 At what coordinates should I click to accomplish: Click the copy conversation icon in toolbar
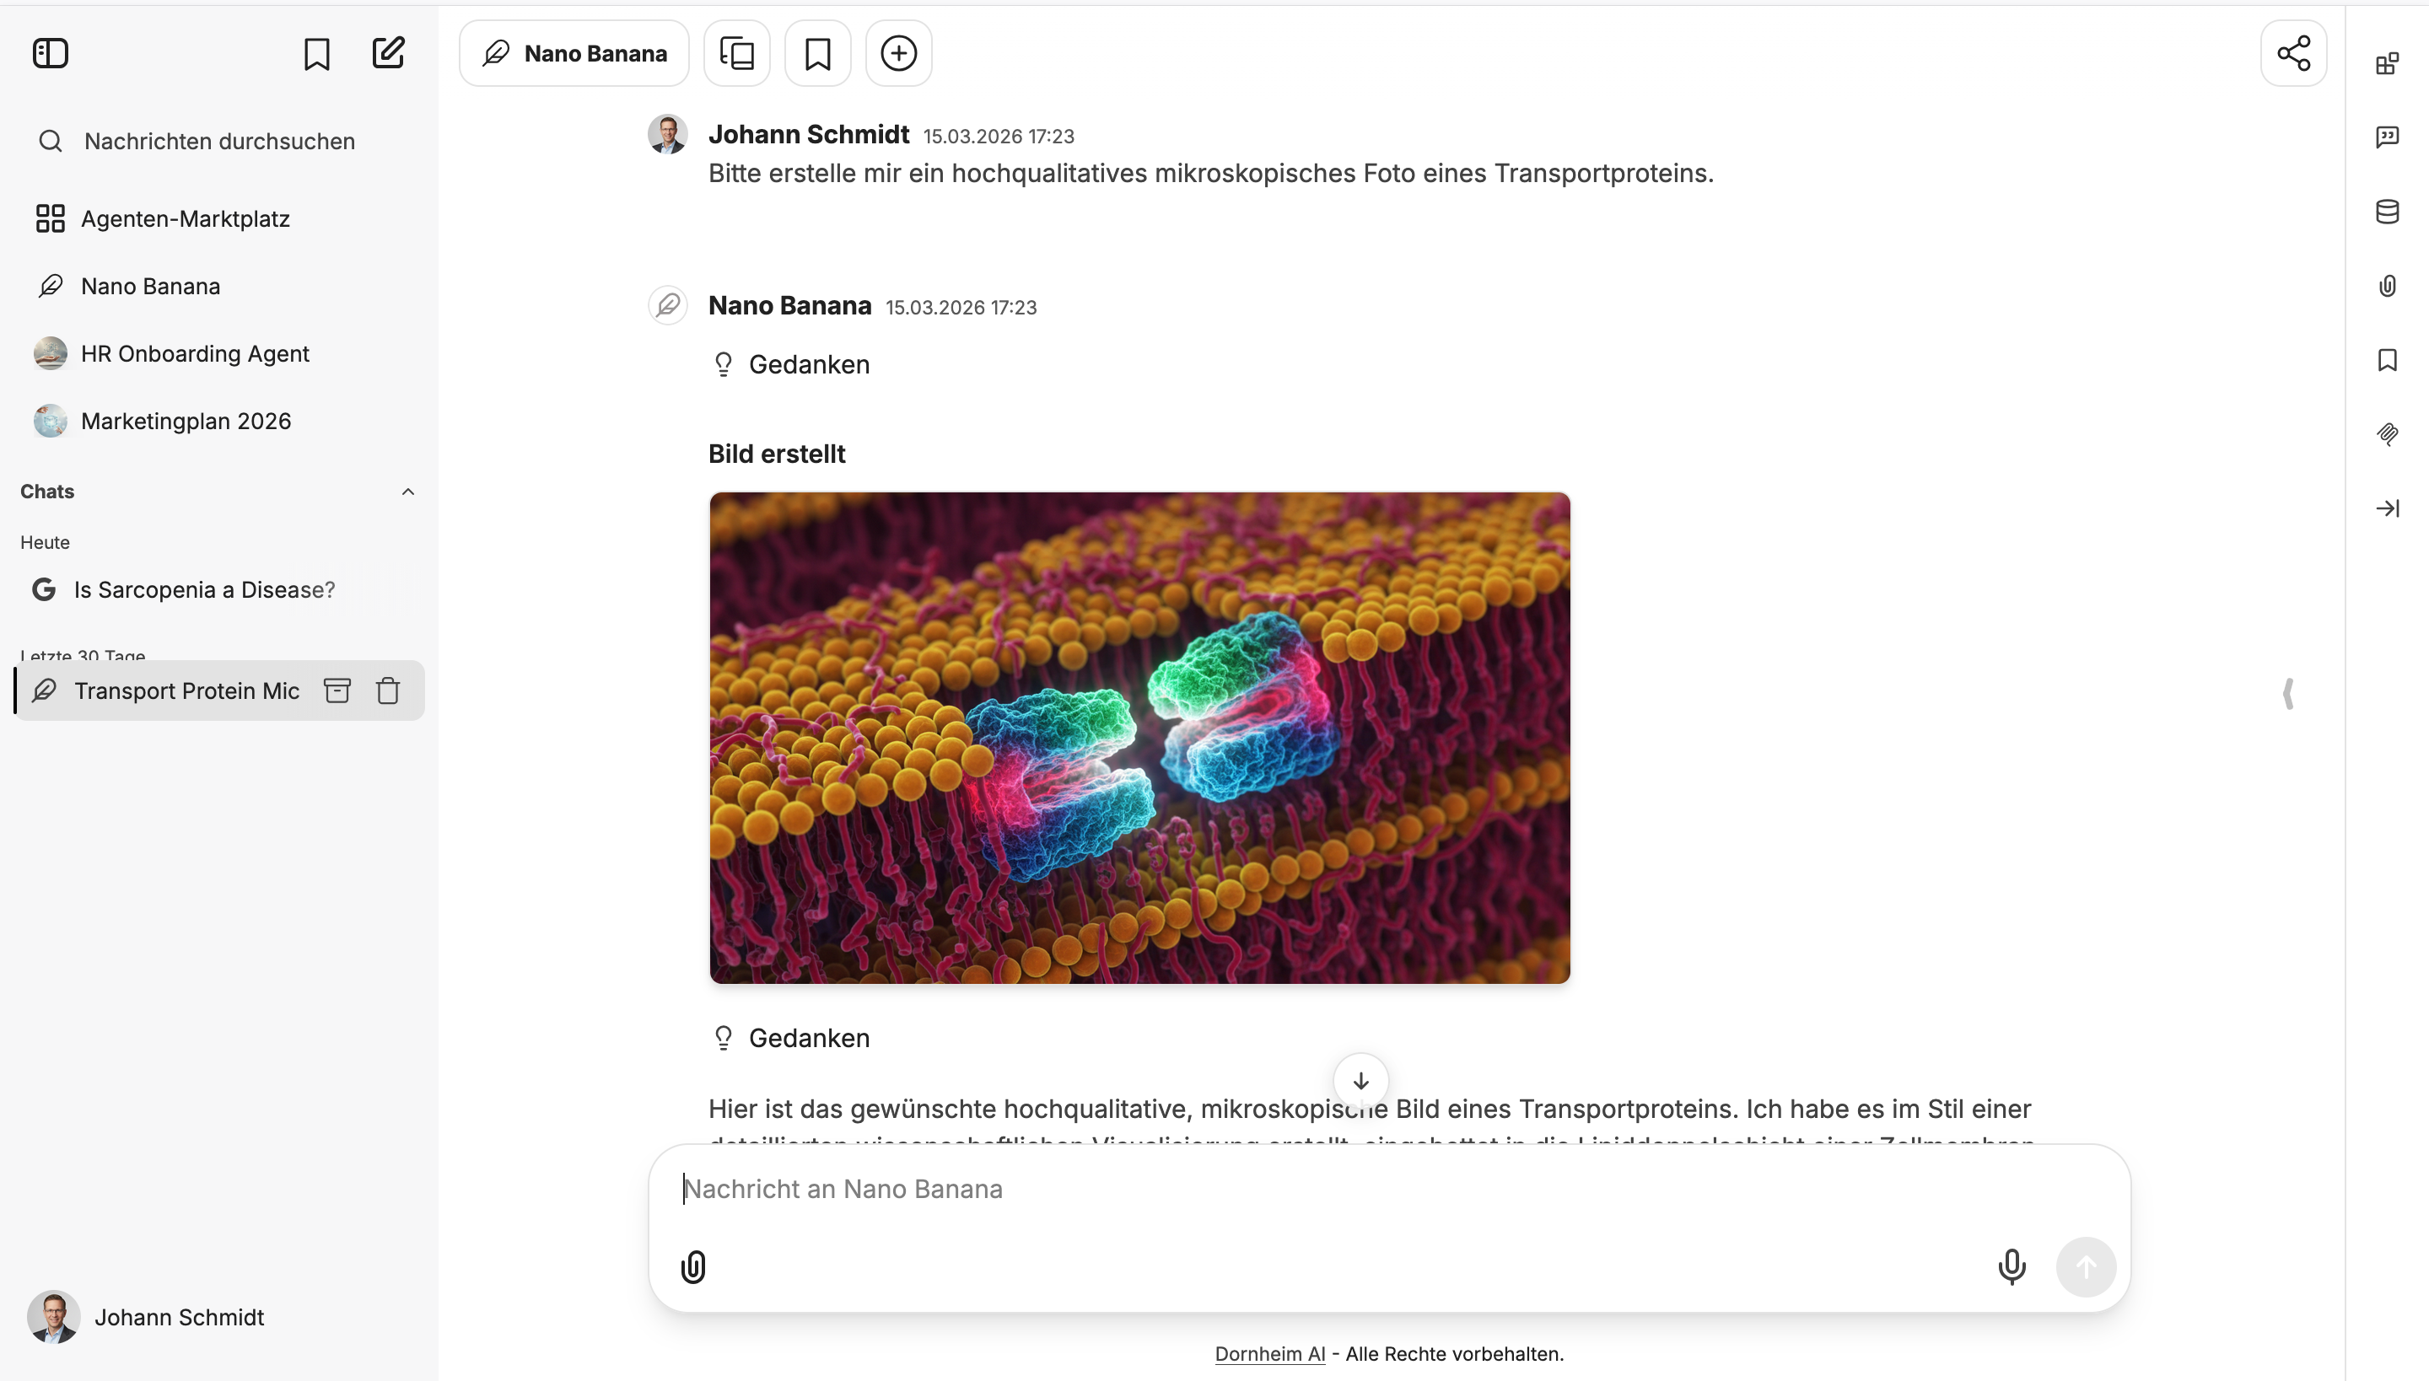(x=736, y=52)
